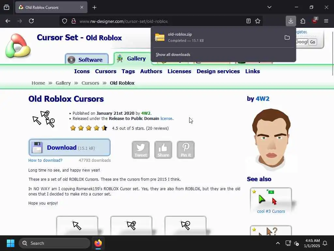This screenshot has height=251, width=334.
Task: Open the extensions puzzle icon
Action: (x=303, y=21)
